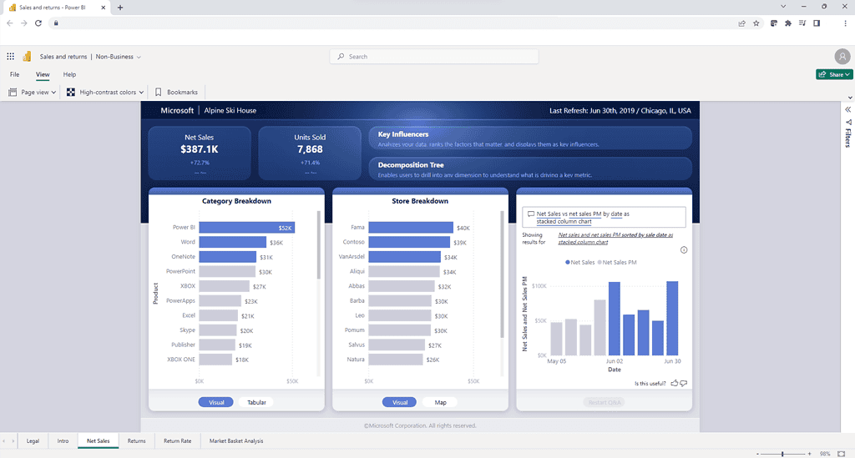Expand the ribbon collapse chevron
This screenshot has height=458, width=855.
coord(849,98)
